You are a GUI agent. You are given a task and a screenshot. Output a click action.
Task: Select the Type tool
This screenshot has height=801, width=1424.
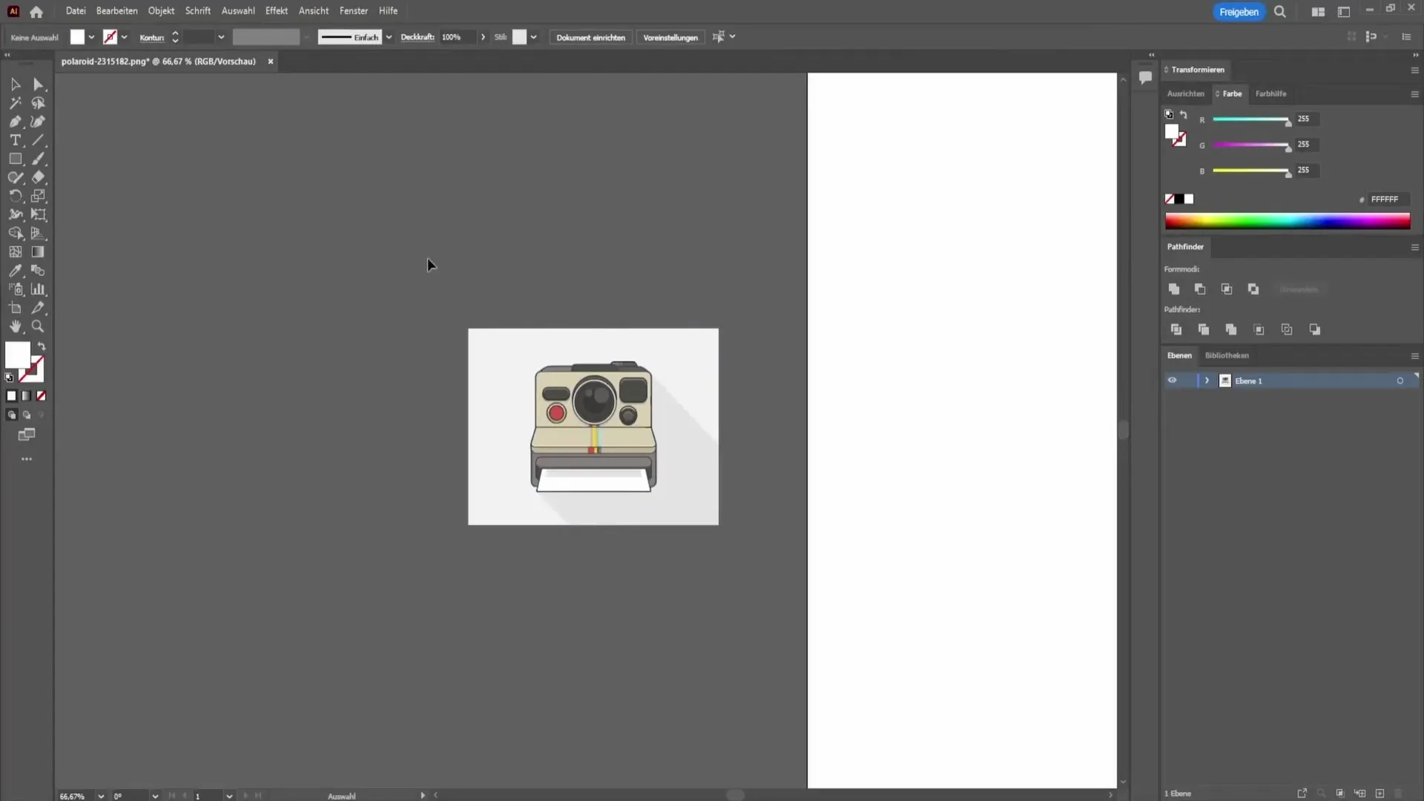15,140
